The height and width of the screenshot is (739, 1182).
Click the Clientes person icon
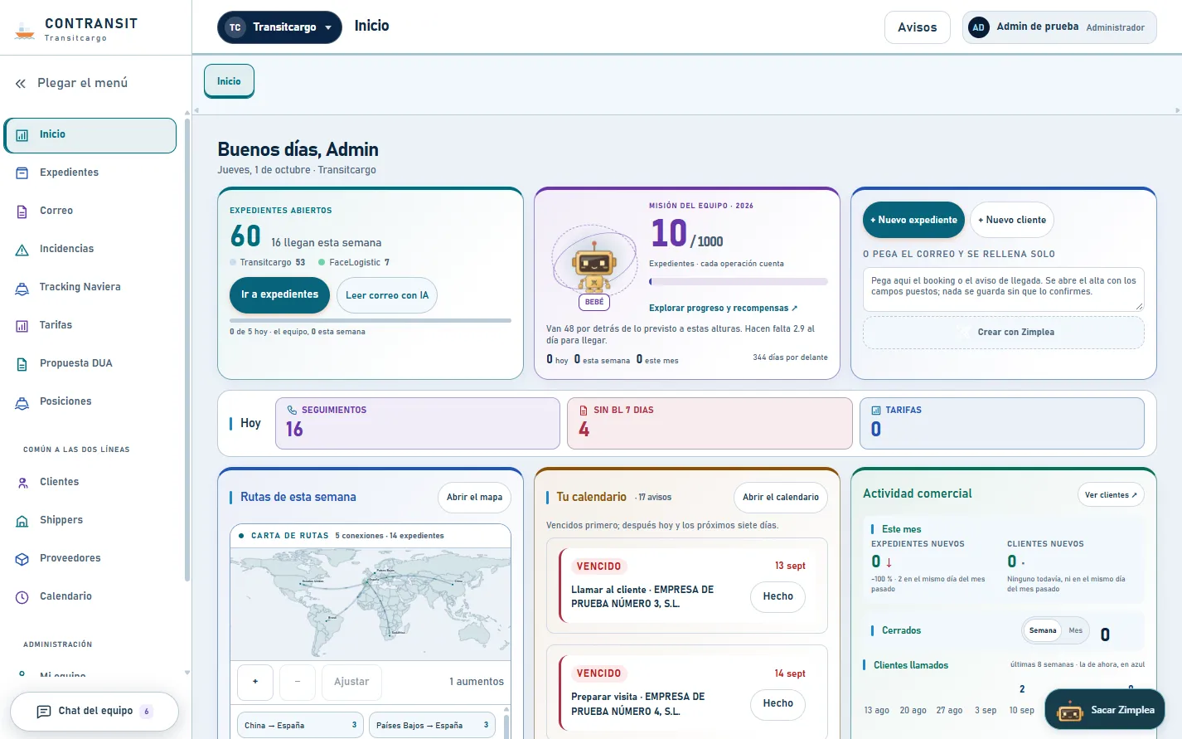click(x=22, y=483)
